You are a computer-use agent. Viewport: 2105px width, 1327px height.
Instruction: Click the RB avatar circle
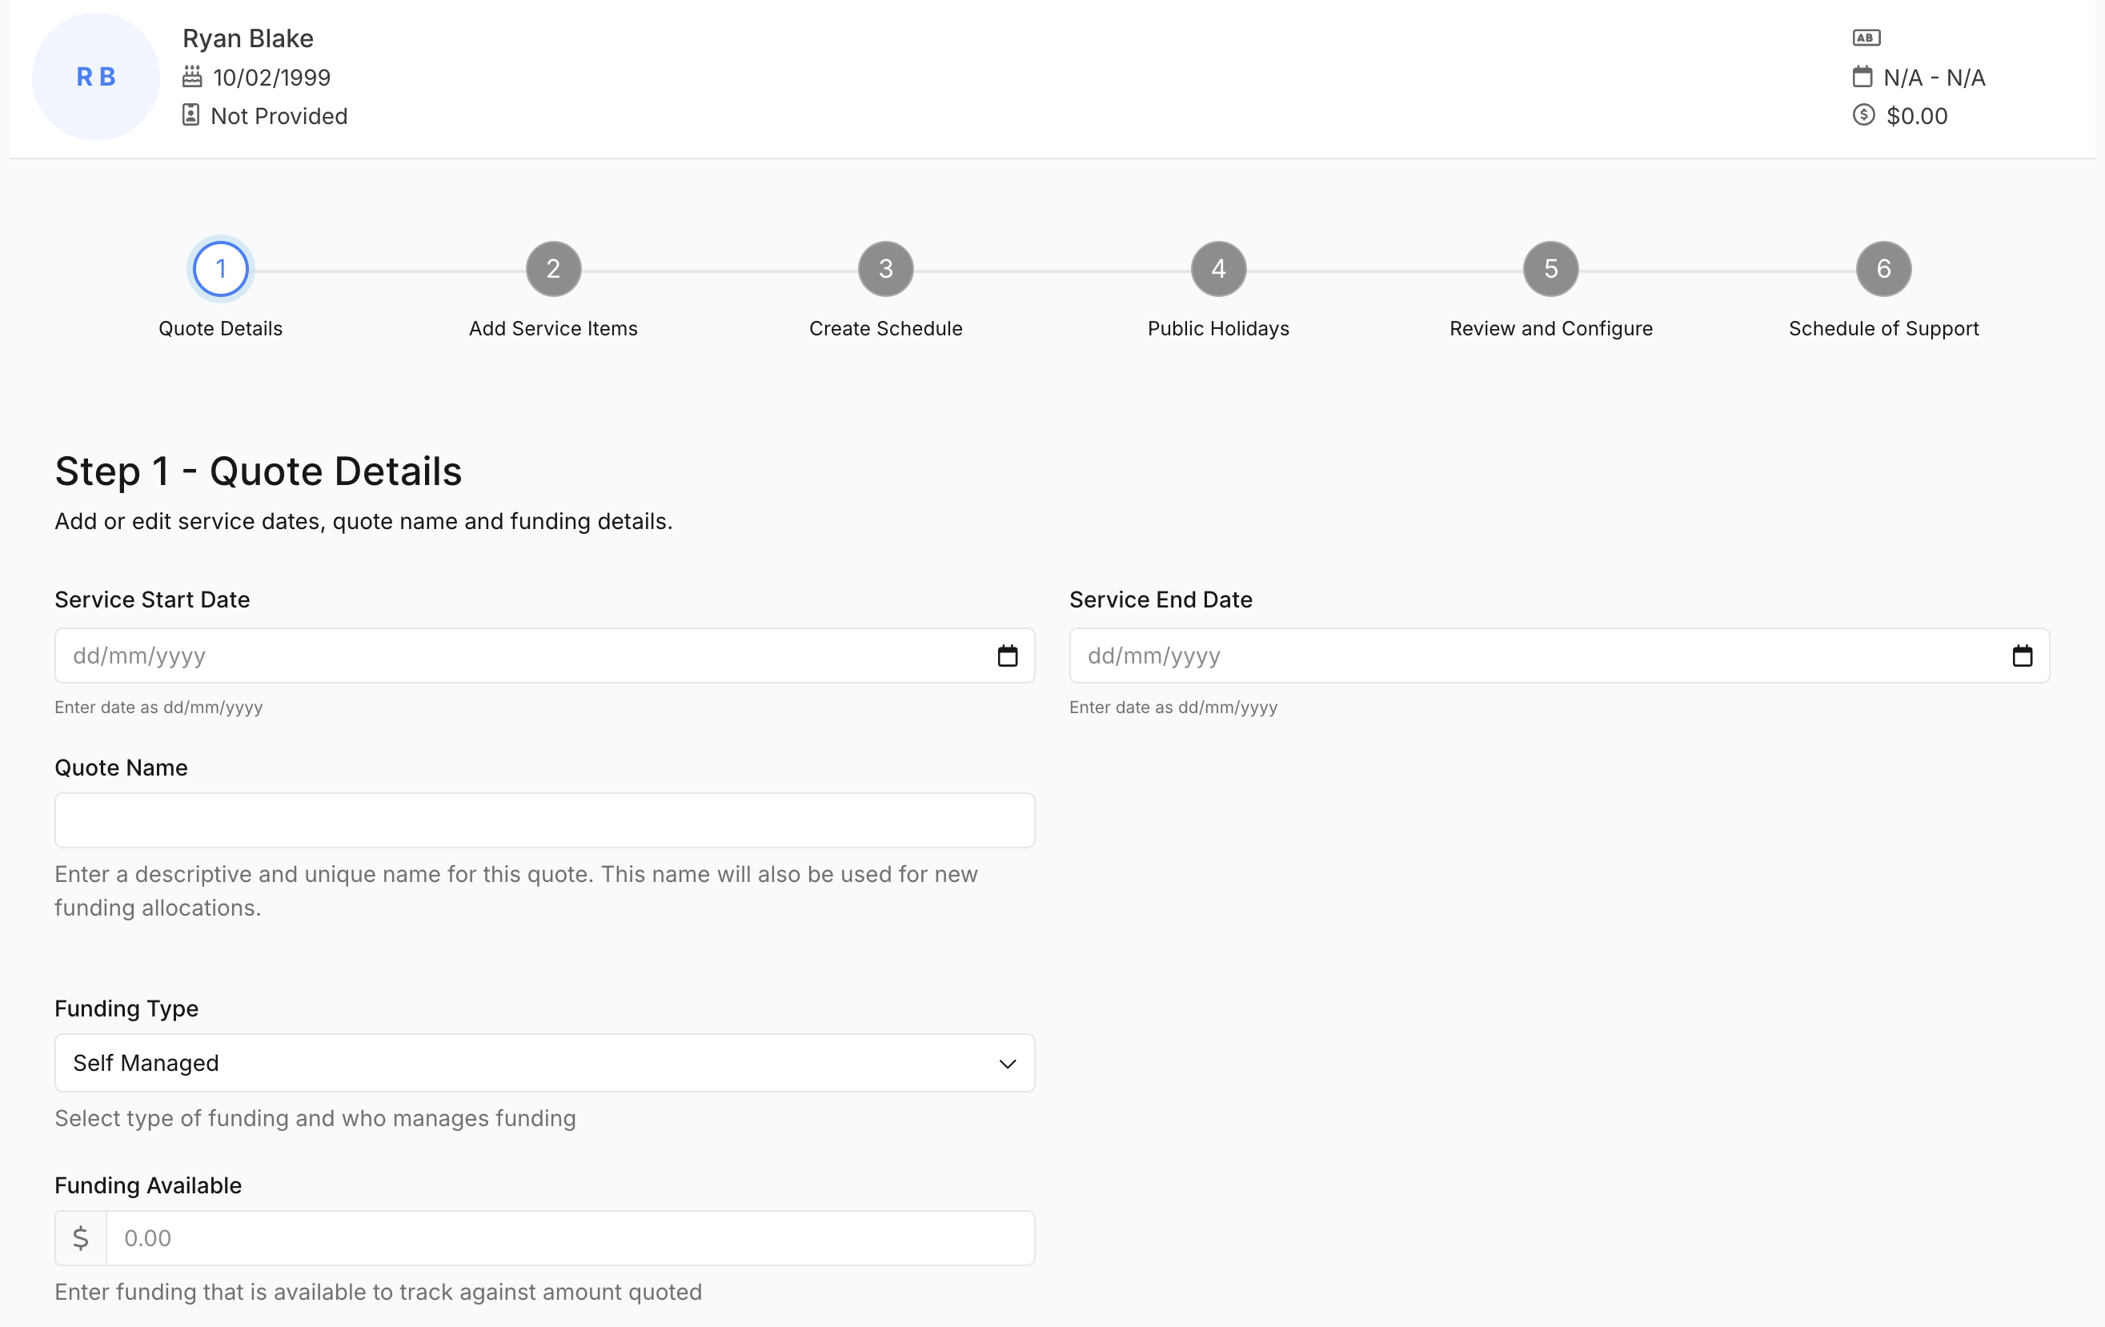[x=96, y=77]
